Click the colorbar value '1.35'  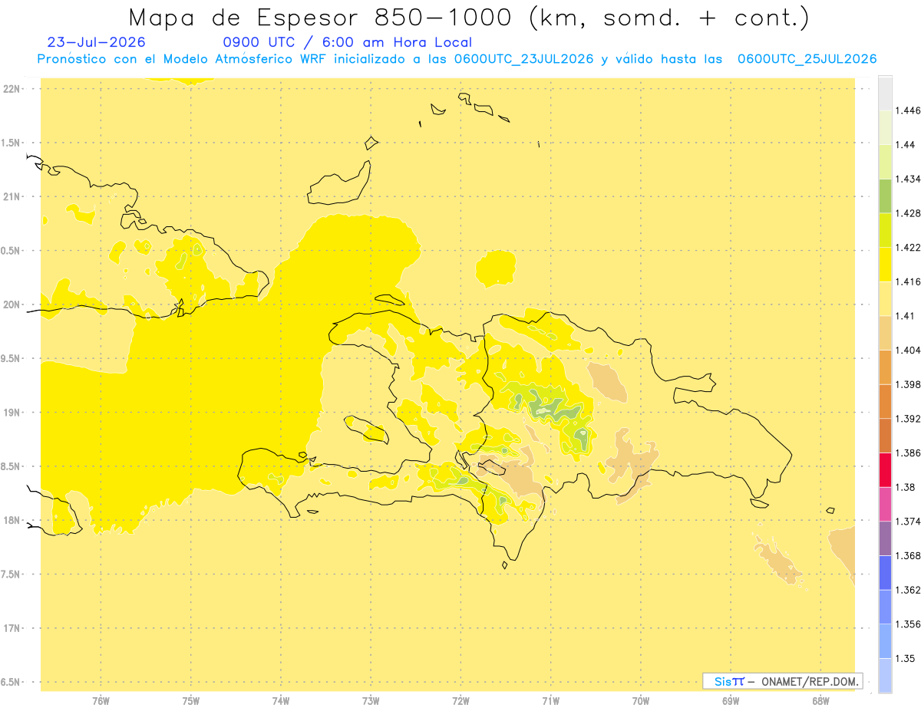[905, 658]
